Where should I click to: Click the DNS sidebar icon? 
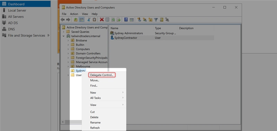[4, 29]
